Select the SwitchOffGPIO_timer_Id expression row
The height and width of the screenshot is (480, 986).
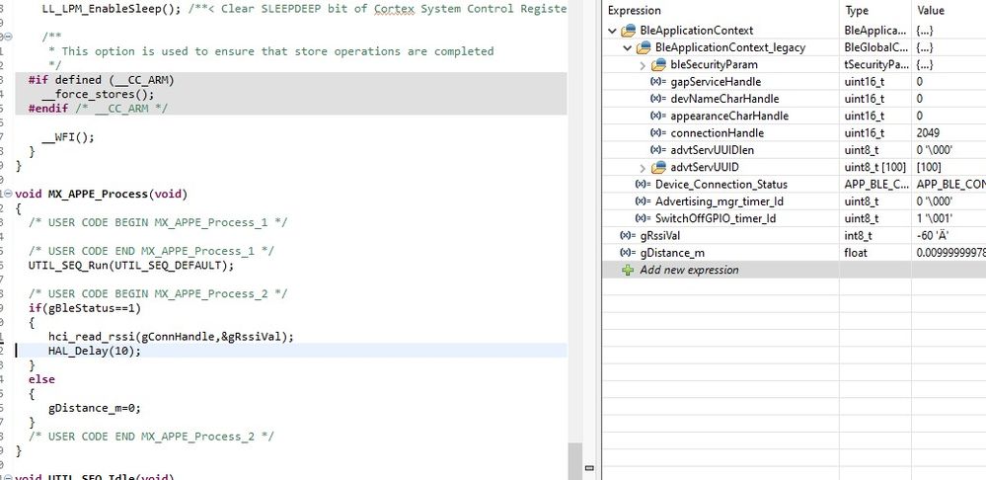pos(794,218)
